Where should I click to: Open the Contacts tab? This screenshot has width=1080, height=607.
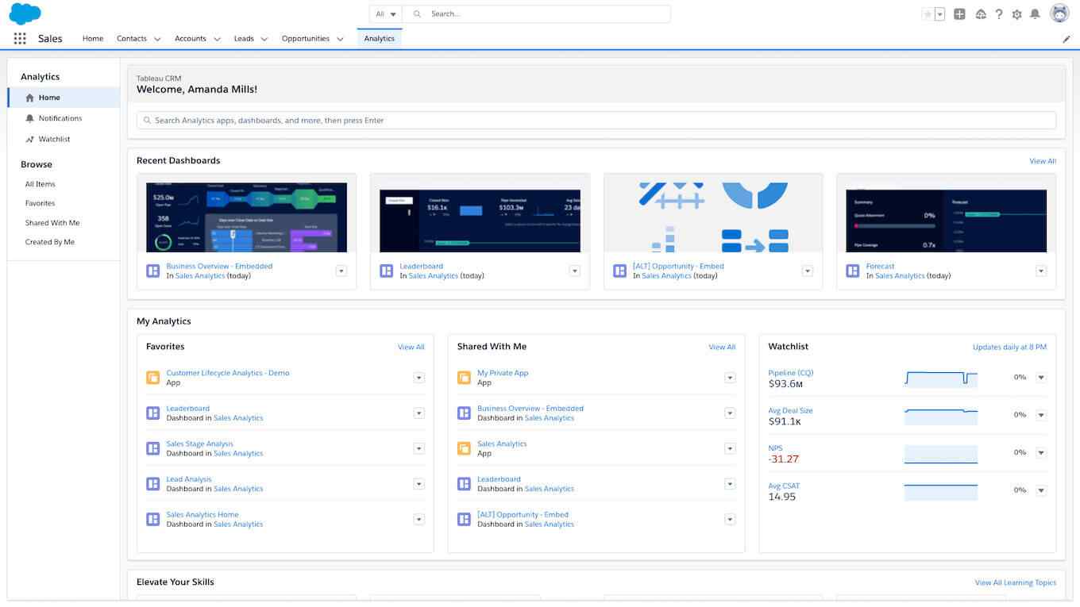[132, 38]
